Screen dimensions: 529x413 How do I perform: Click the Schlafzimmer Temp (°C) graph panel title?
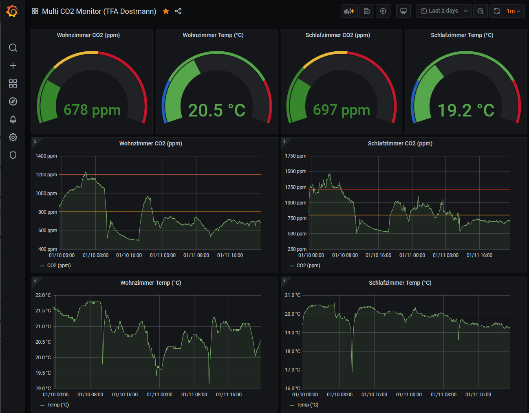(400, 283)
